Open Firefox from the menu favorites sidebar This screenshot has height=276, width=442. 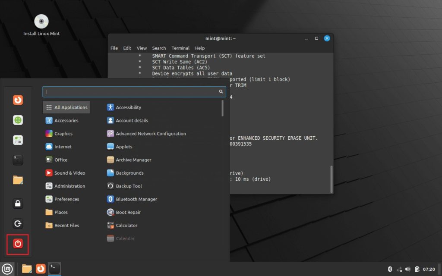18,100
